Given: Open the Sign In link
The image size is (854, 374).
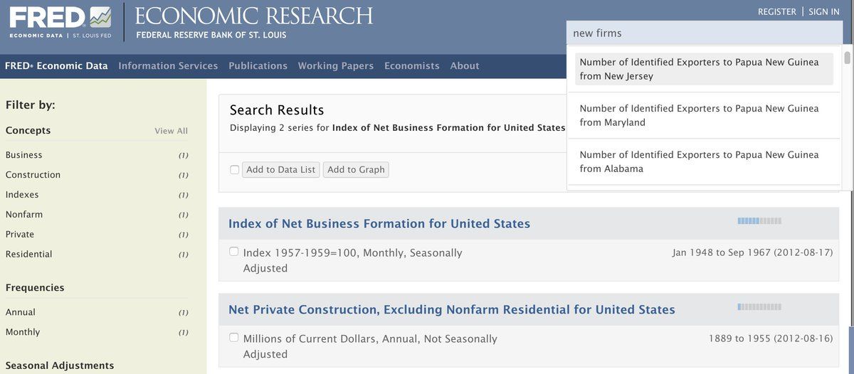Looking at the screenshot, I should click(824, 12).
